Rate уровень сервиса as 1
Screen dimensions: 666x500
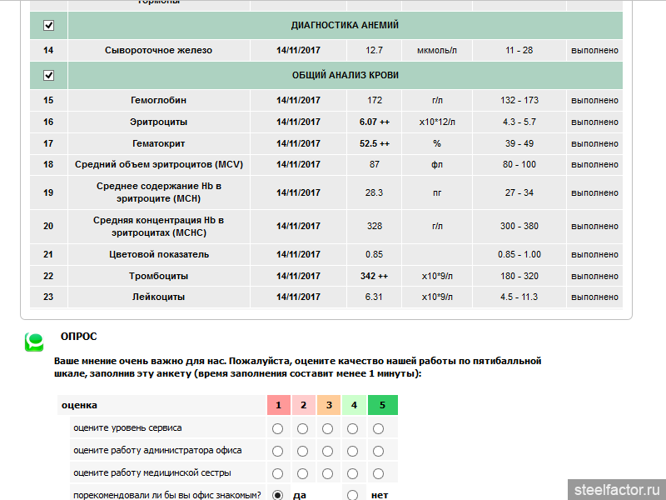(277, 428)
